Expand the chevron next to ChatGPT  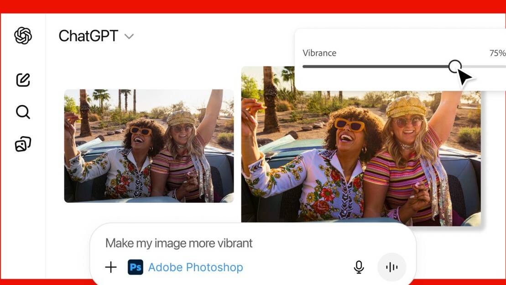[129, 37]
